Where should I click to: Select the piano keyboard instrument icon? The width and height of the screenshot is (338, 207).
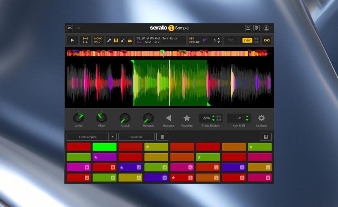click(115, 40)
